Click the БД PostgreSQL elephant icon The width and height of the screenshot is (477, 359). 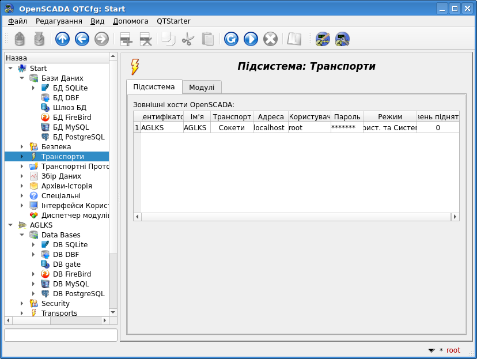coord(45,137)
